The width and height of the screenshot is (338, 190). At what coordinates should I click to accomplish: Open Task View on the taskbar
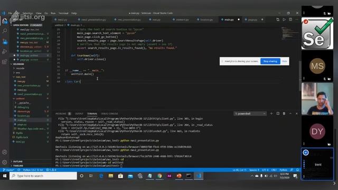coord(91,176)
